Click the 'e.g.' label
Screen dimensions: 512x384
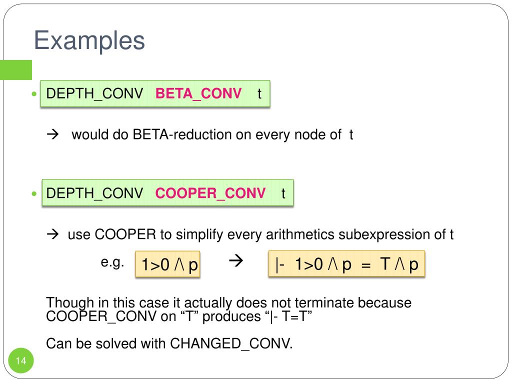click(112, 262)
